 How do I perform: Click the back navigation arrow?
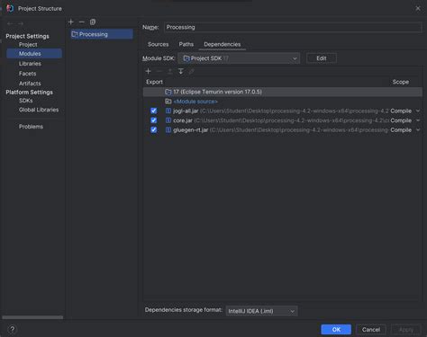click(10, 23)
